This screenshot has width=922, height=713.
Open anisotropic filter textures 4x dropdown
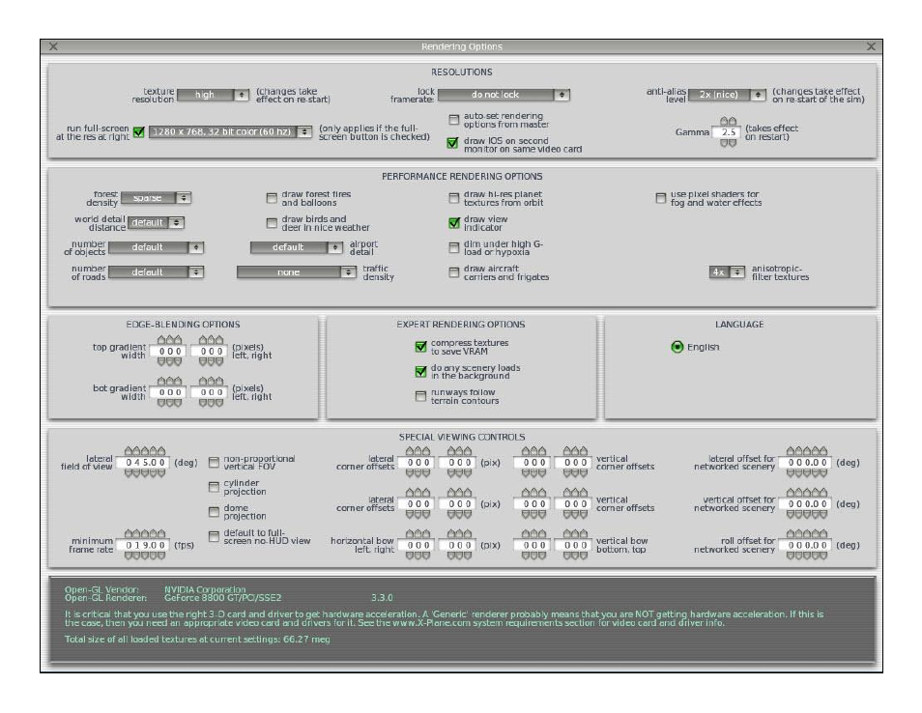click(727, 272)
